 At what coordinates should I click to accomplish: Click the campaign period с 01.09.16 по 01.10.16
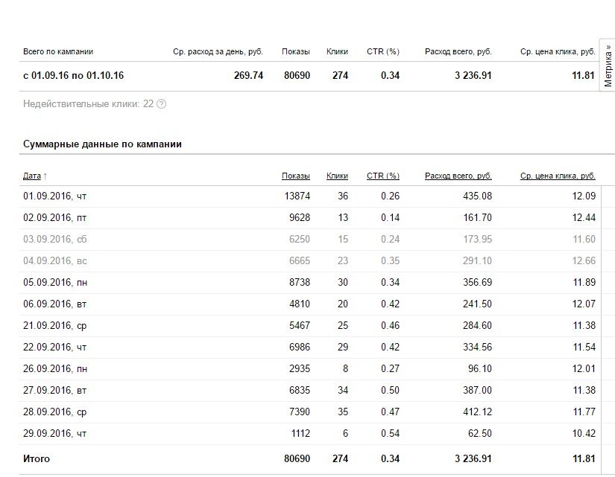[x=73, y=76]
